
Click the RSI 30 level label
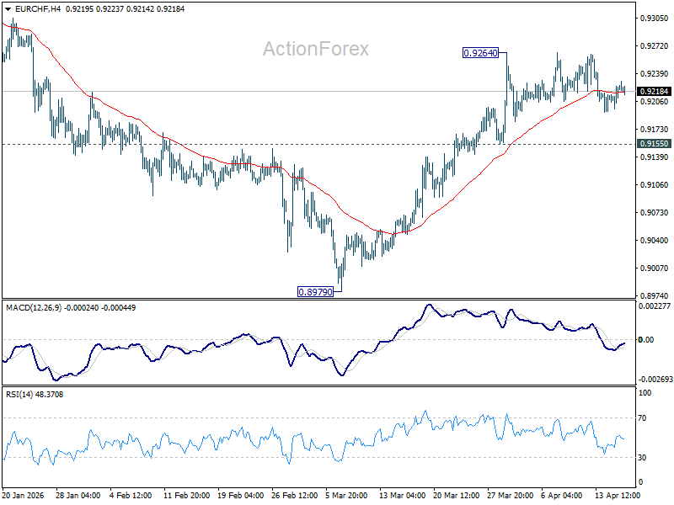point(642,458)
